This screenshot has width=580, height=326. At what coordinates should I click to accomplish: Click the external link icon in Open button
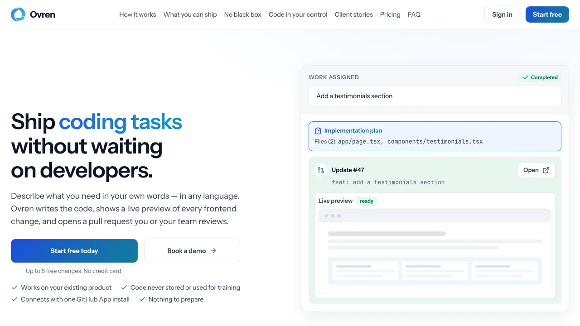point(546,170)
